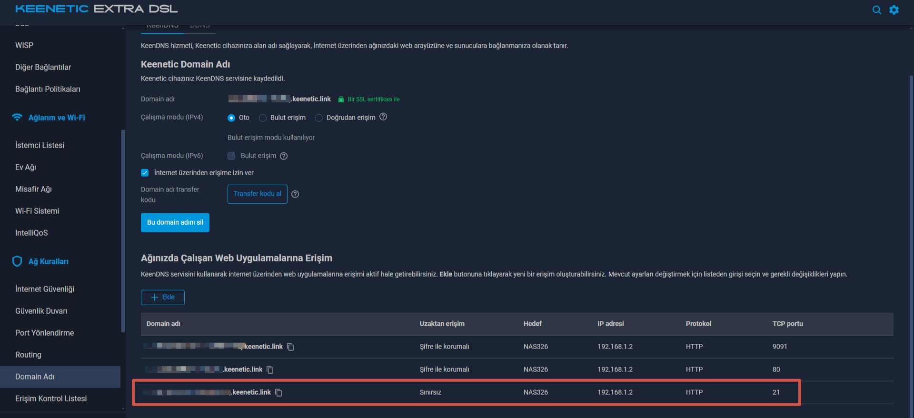Open Erişim Kontrol Listesi page

[x=51, y=398]
